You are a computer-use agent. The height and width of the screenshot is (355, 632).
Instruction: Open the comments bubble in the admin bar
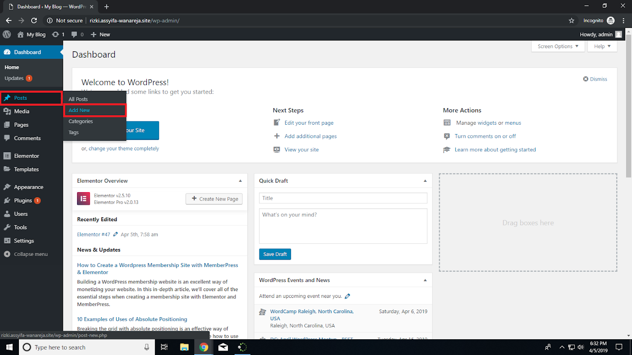74,35
